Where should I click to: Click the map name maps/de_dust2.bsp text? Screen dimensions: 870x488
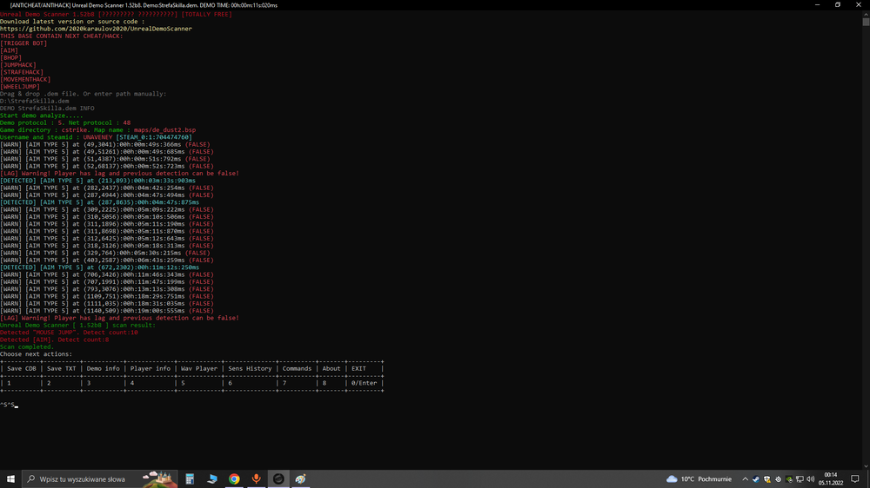[x=164, y=130]
